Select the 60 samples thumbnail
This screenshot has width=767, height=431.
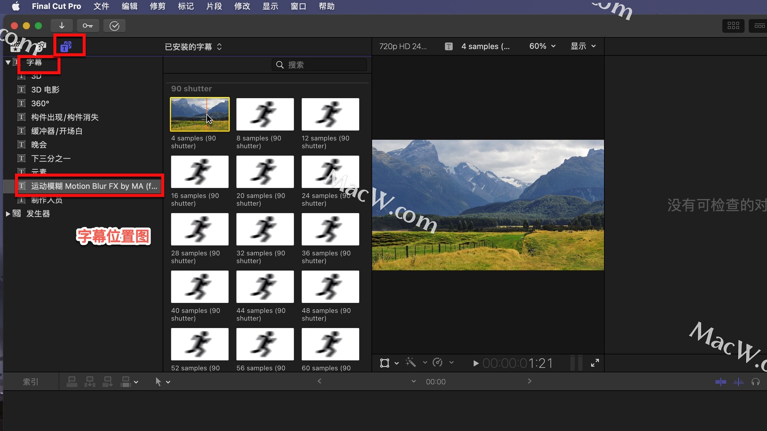[330, 344]
